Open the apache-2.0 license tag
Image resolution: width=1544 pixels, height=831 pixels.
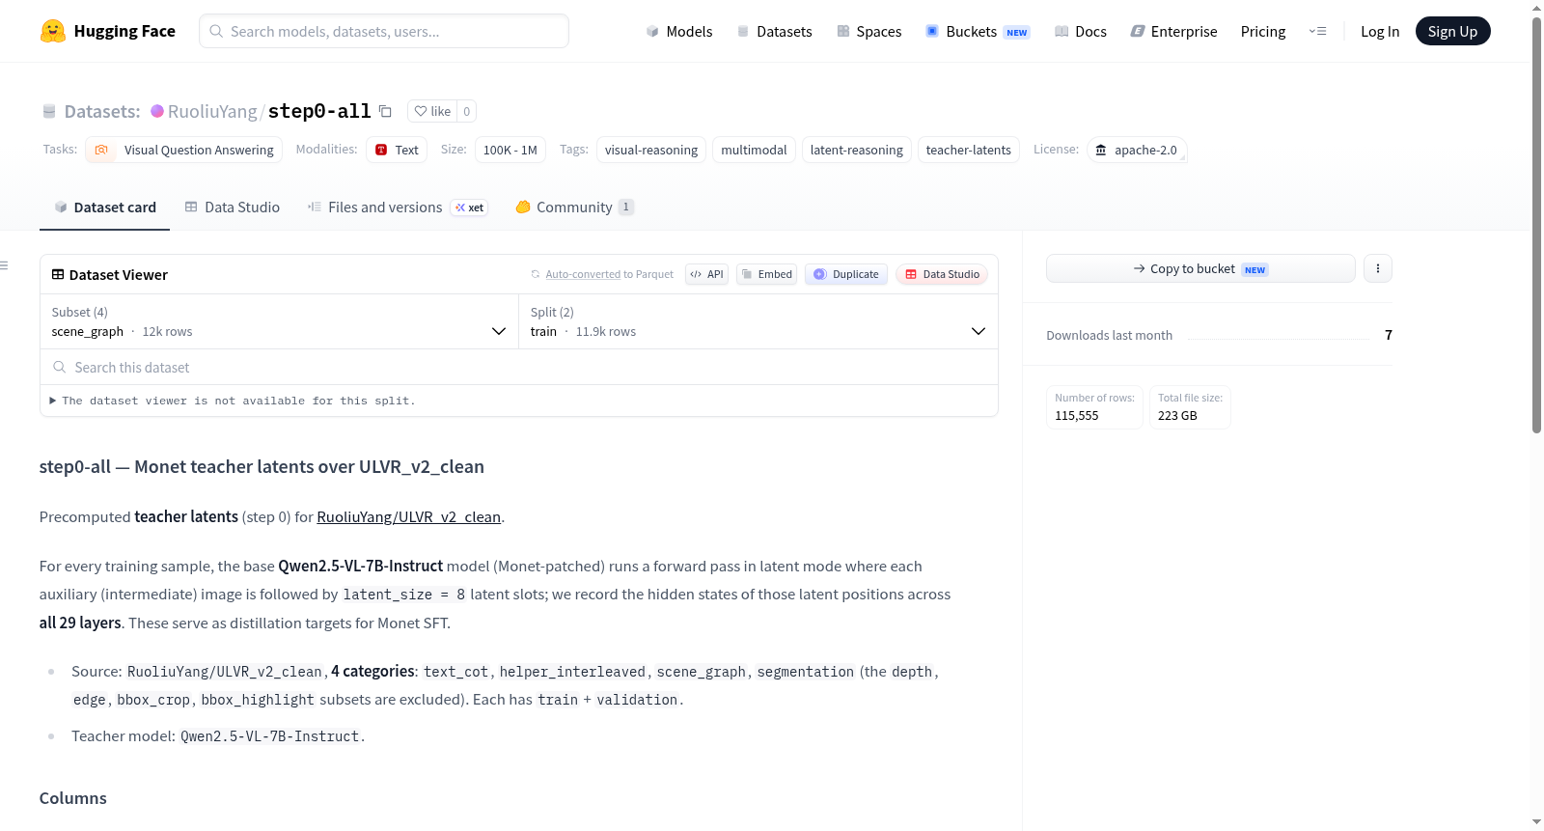coord(1137,150)
